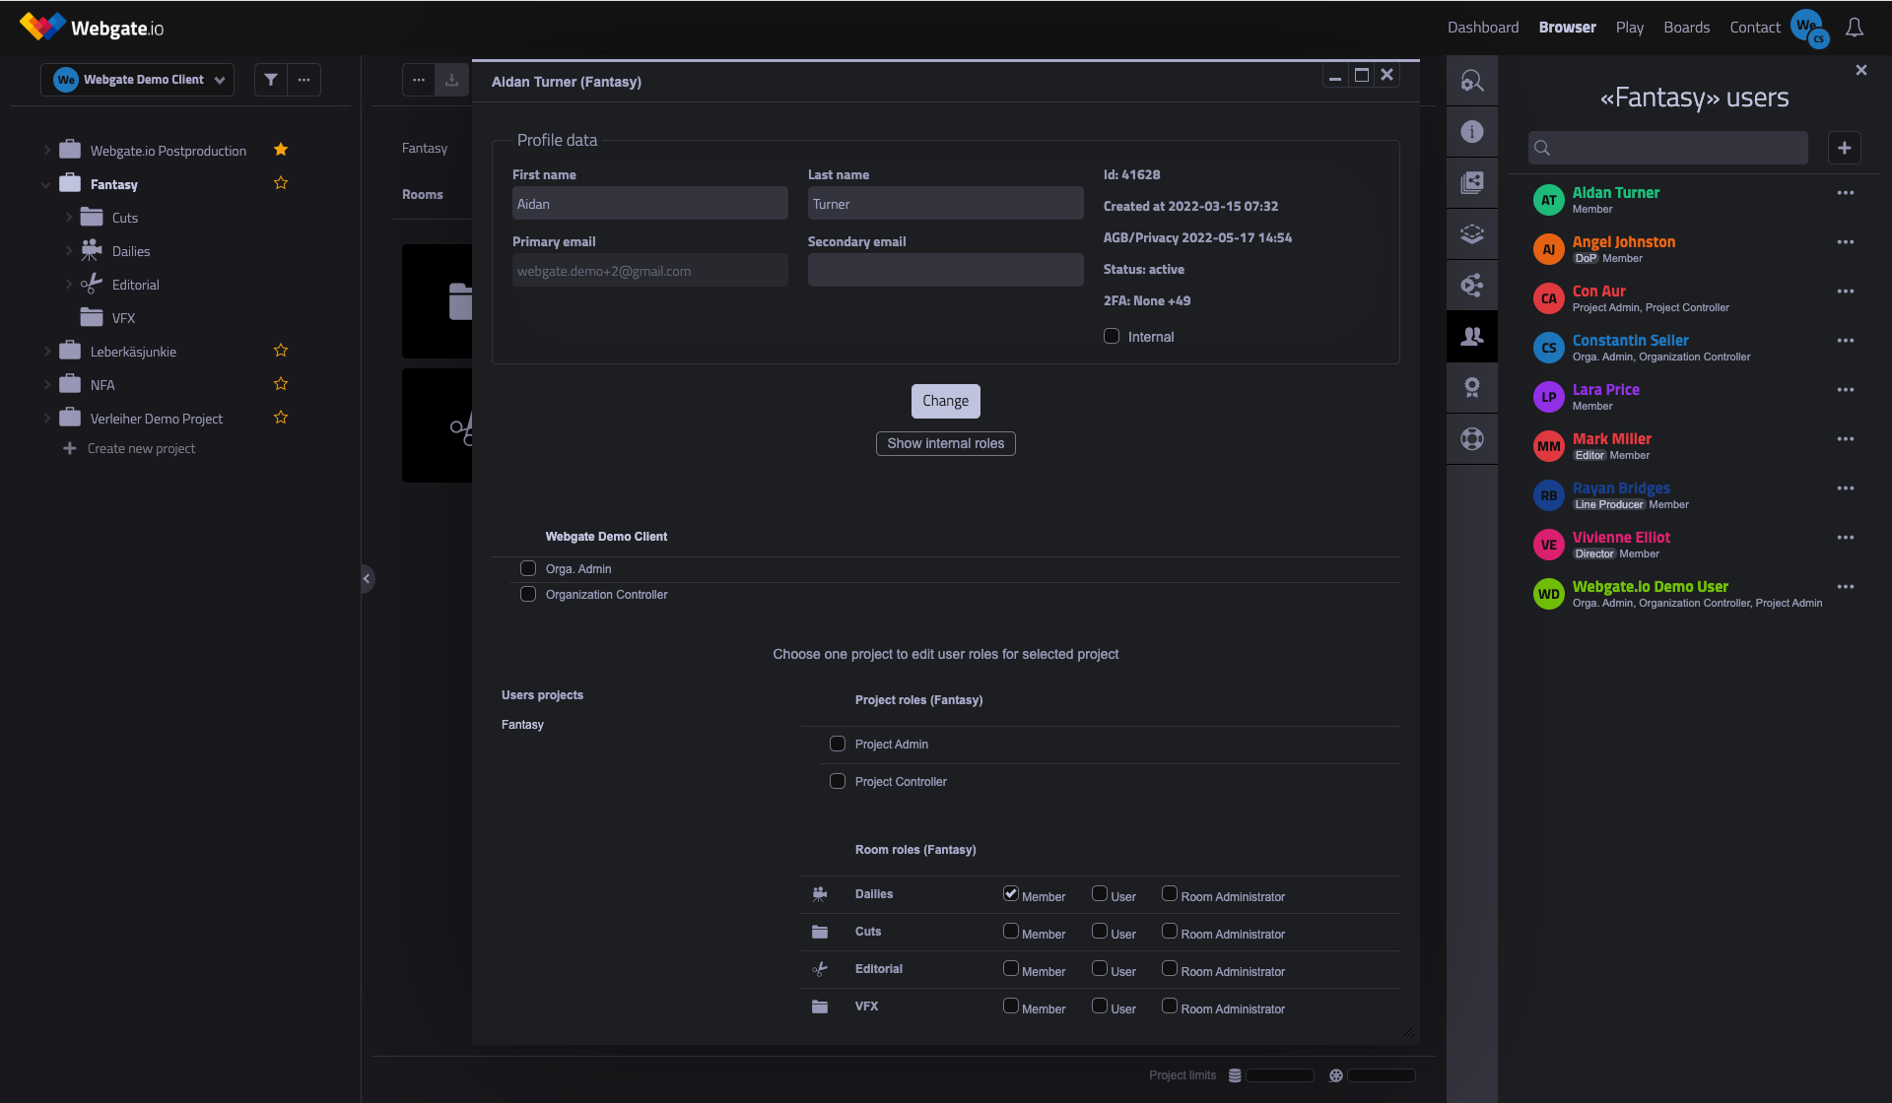The image size is (1892, 1103).
Task: Click the info icon in right sidebar
Action: (x=1472, y=132)
